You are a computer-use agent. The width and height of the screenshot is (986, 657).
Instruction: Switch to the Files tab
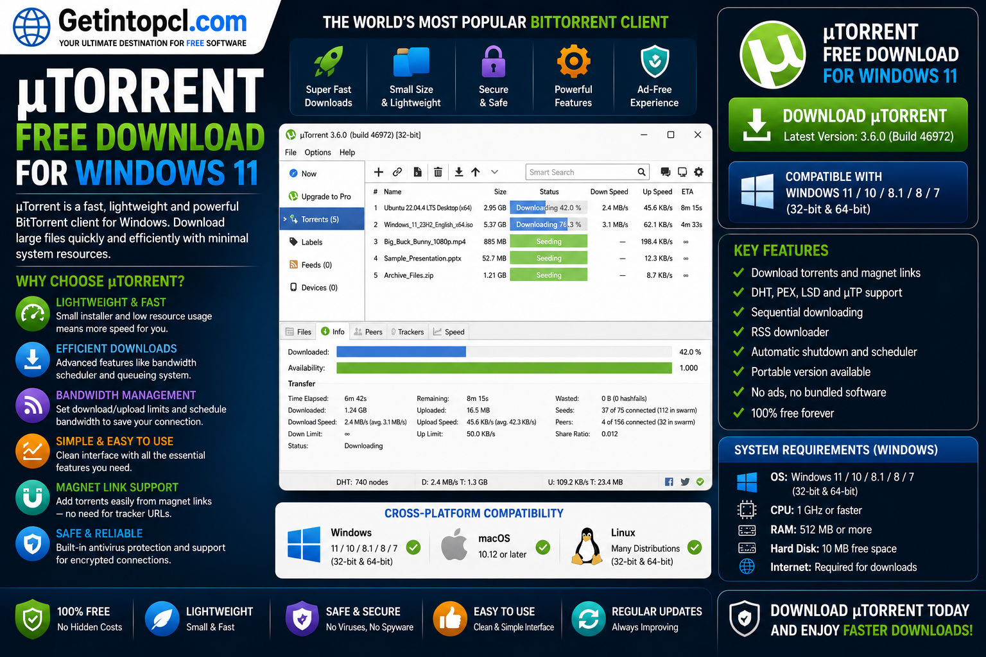point(298,332)
